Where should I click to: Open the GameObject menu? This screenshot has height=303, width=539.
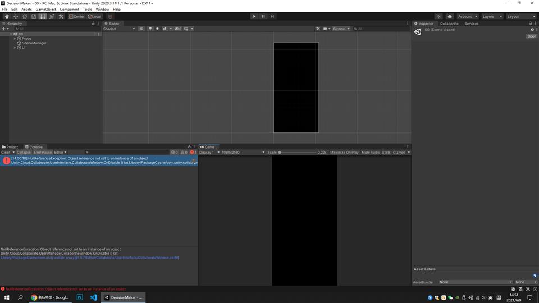click(x=45, y=10)
